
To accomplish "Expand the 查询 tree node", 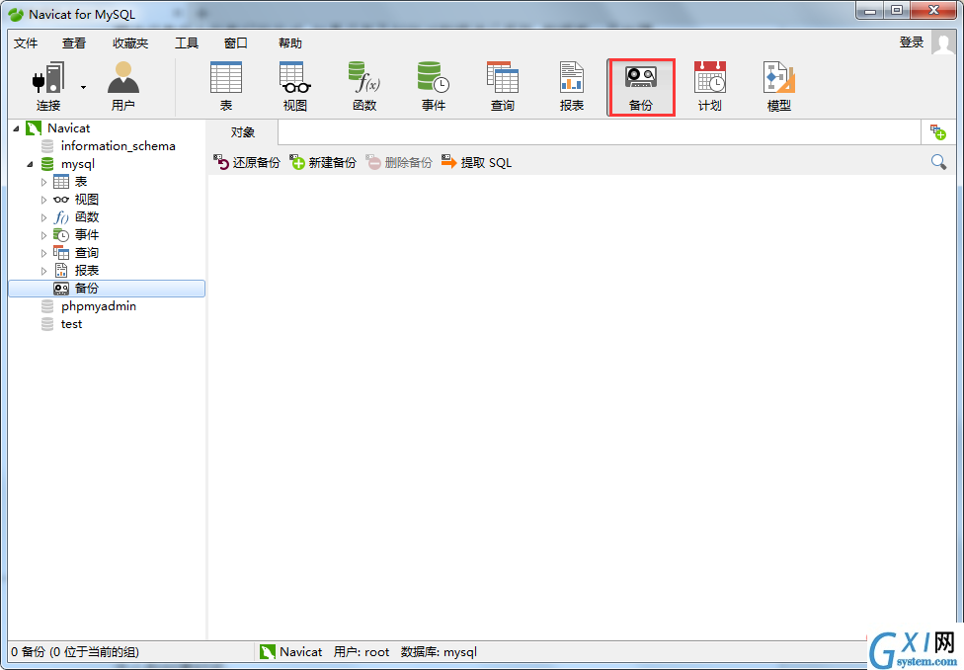I will [43, 254].
